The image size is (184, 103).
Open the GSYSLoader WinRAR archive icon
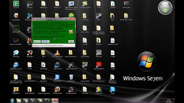[126, 5]
